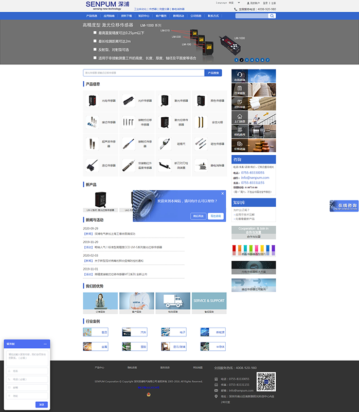Click the product search input field
The image size is (359, 412).
(143, 73)
